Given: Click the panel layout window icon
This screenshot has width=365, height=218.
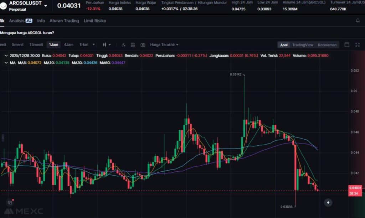Looking at the screenshot, I should tap(347, 45).
